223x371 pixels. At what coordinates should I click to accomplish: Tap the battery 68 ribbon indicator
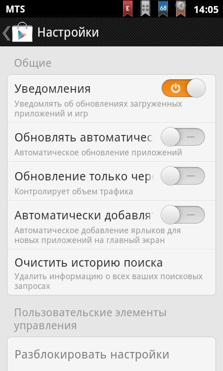[163, 8]
